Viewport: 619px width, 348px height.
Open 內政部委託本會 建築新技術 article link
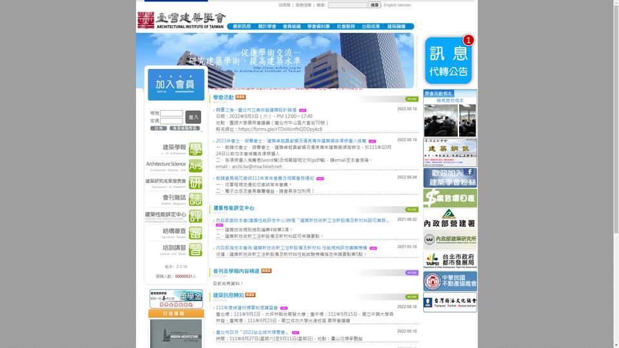click(x=302, y=220)
